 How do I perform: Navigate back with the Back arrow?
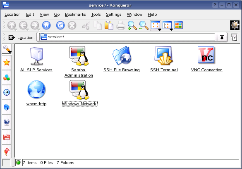pyautogui.click(x=23, y=25)
